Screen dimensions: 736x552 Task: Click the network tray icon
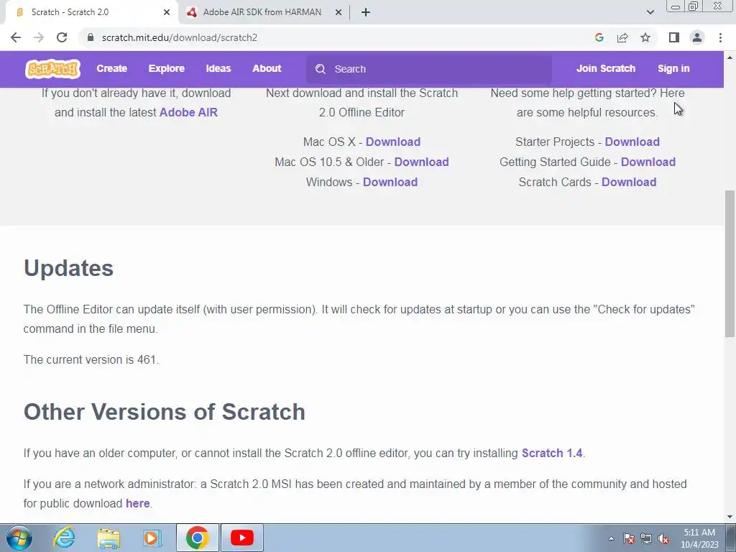pyautogui.click(x=646, y=539)
